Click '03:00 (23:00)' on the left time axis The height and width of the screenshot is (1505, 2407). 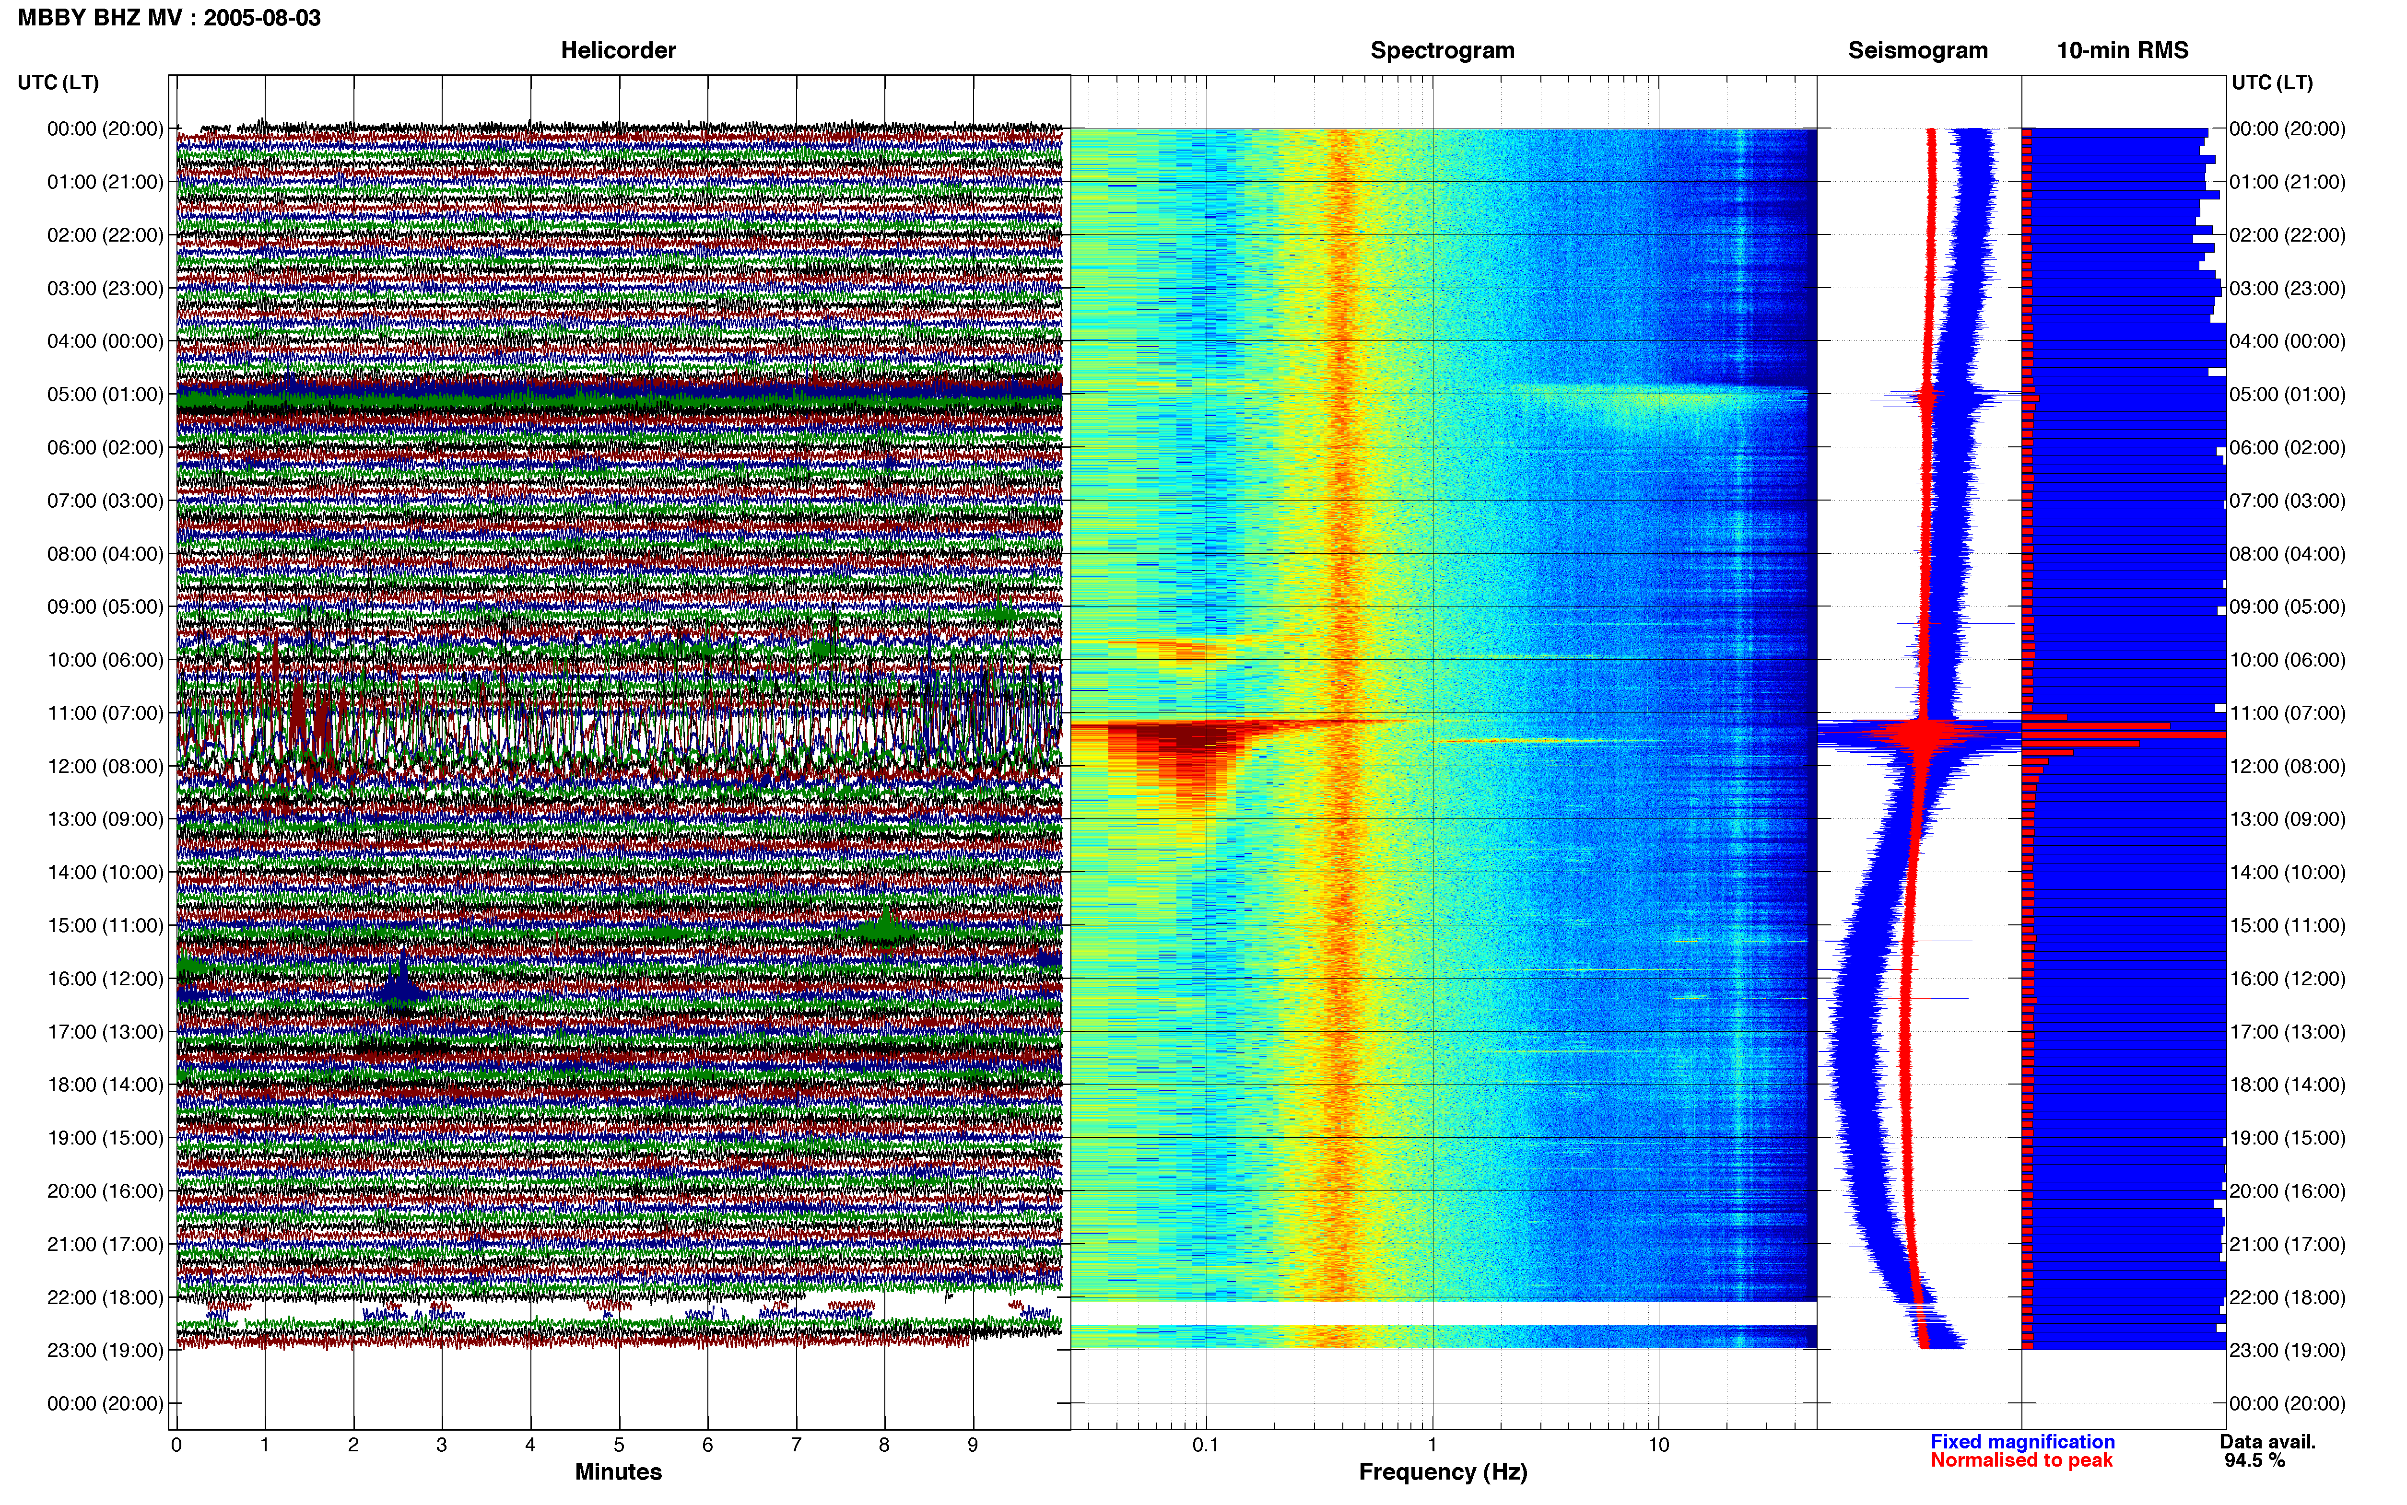tap(106, 289)
